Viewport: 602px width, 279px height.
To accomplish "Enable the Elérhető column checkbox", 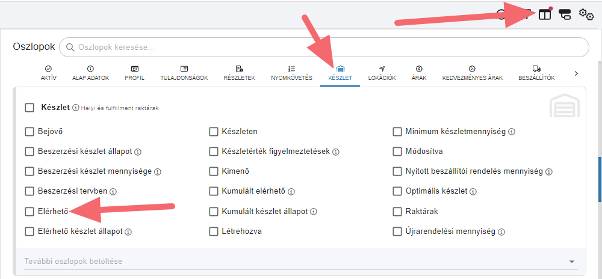I will tap(29, 211).
